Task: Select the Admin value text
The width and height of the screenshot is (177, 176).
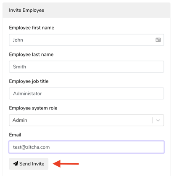Action: pyautogui.click(x=20, y=120)
